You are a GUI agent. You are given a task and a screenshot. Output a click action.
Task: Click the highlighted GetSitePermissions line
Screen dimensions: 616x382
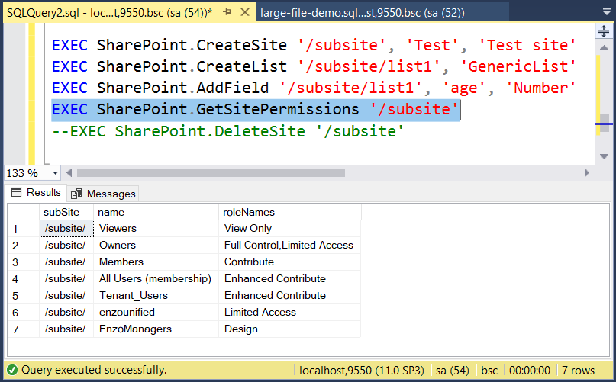[256, 109]
